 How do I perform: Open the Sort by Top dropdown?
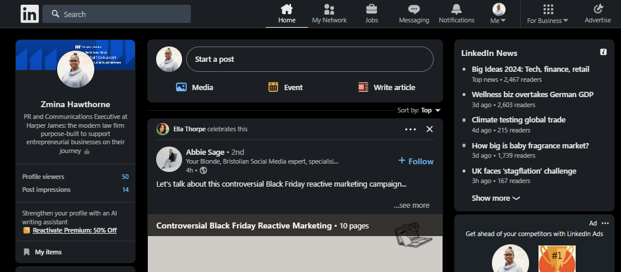tap(419, 111)
